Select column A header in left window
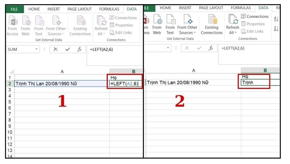The image size is (290, 164). coord(62,72)
